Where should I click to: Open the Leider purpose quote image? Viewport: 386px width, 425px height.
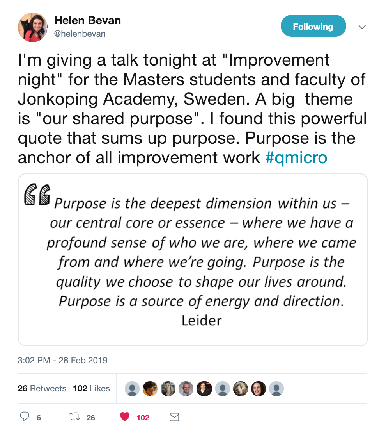coord(193,260)
